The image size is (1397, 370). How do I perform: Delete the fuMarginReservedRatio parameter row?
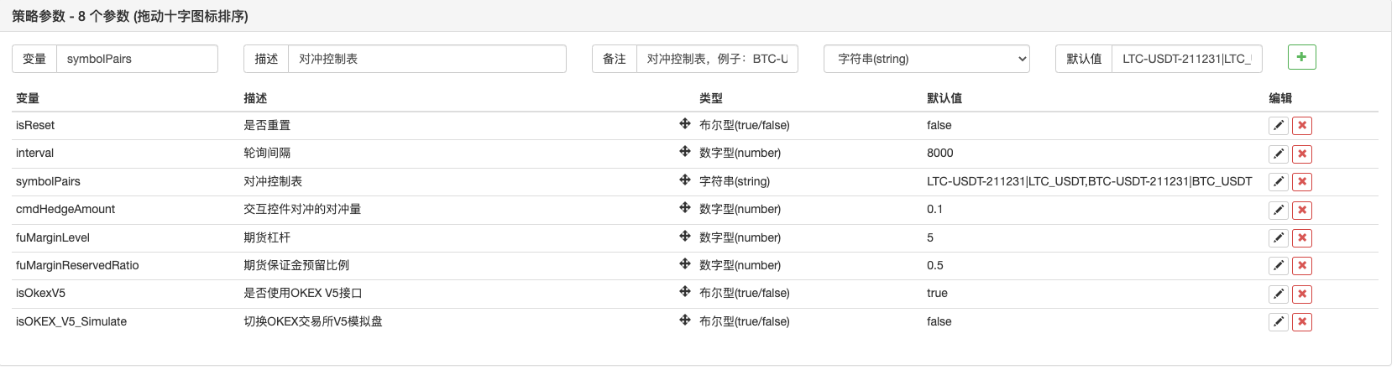[x=1302, y=266]
